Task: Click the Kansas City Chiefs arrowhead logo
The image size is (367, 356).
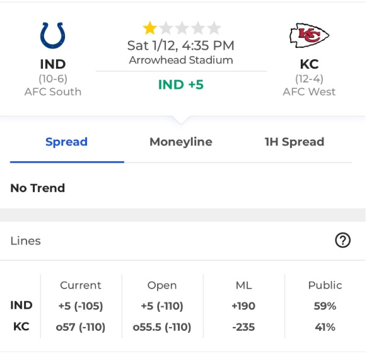Action: coord(309,35)
